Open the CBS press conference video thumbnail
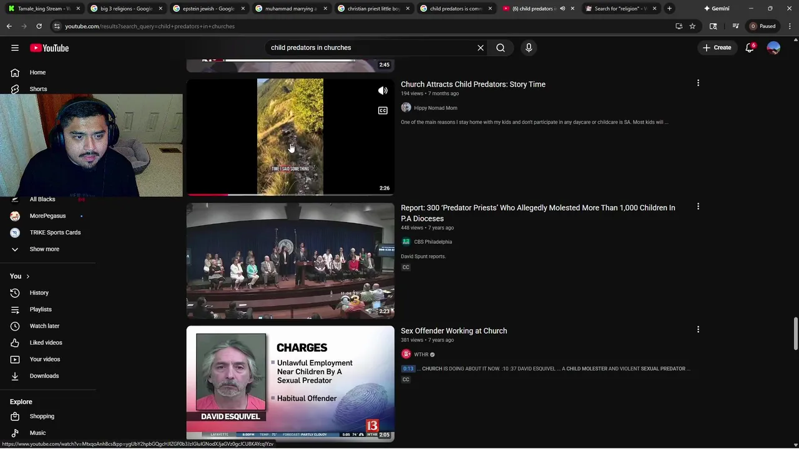 tap(290, 261)
